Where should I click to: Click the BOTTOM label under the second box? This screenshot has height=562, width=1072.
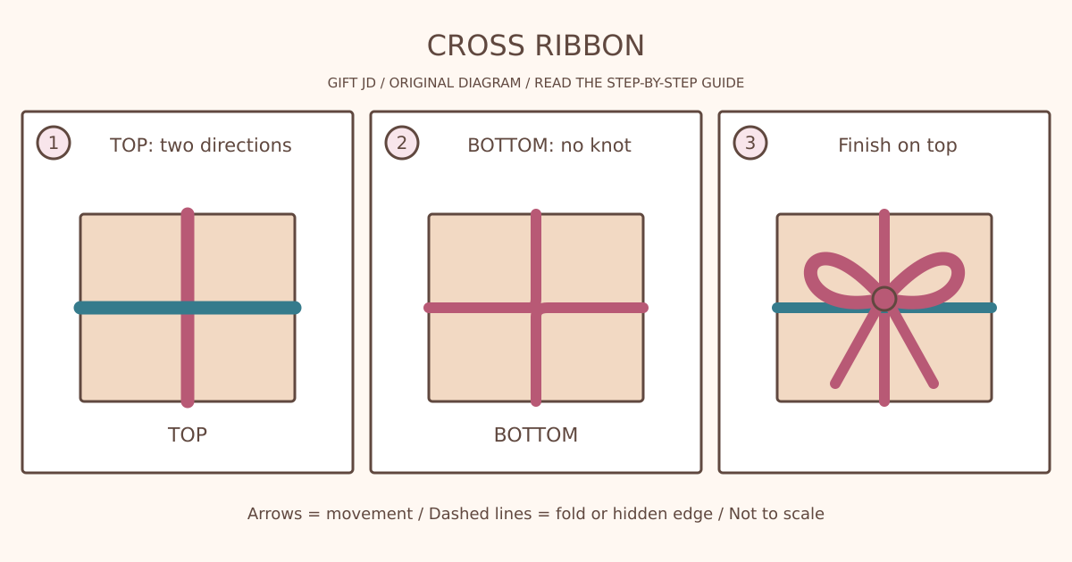coord(536,435)
